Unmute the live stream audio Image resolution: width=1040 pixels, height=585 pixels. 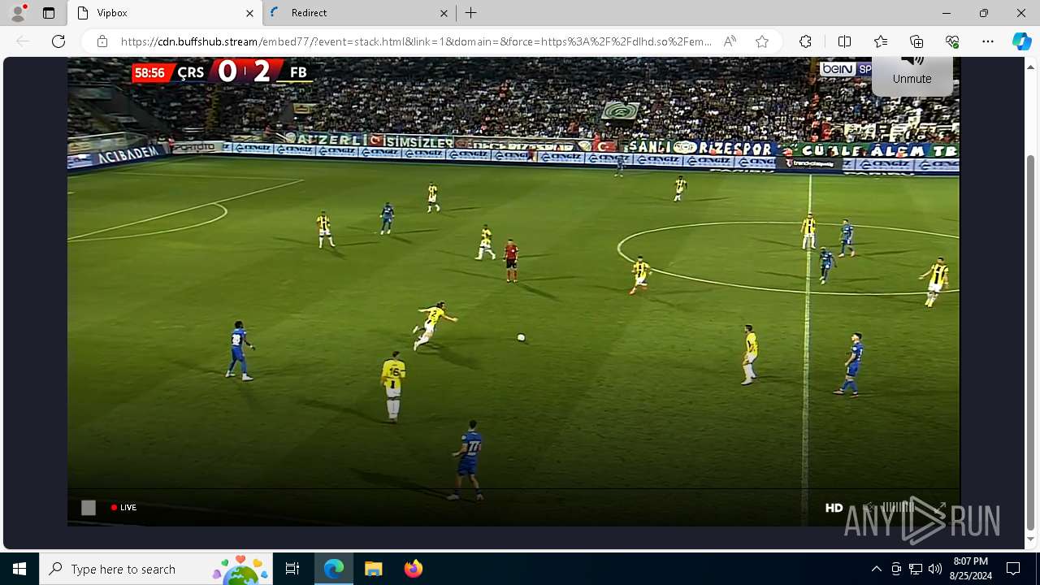coord(912,76)
